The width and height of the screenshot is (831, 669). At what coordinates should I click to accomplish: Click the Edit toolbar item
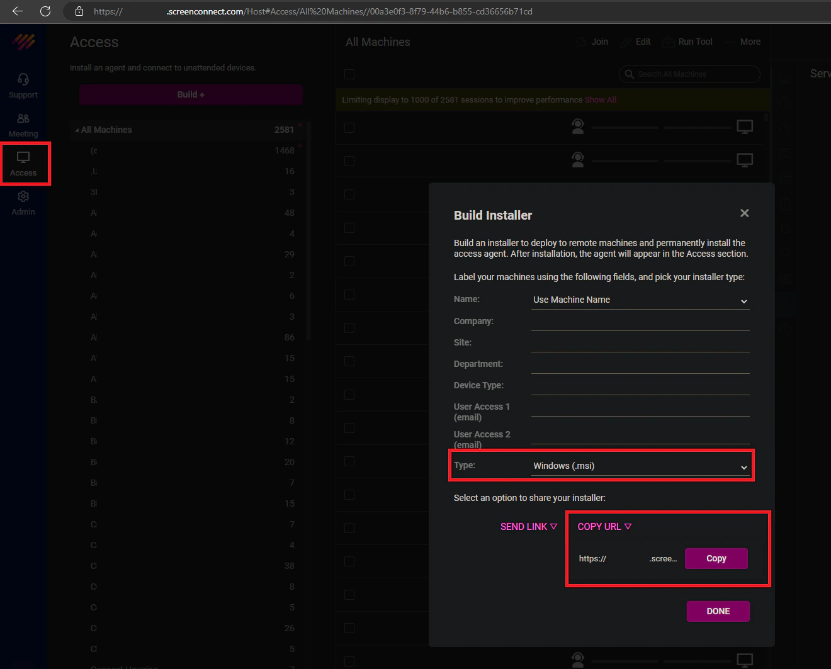pyautogui.click(x=636, y=42)
